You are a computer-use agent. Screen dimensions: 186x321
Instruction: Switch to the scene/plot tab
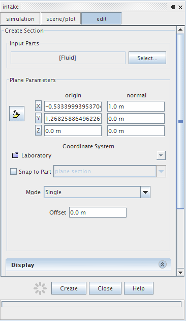click(61, 19)
